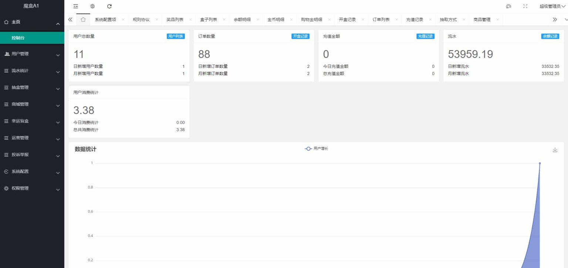The height and width of the screenshot is (268, 568).
Task: Toggle 用户增长 legend series in chart
Action: click(x=317, y=148)
